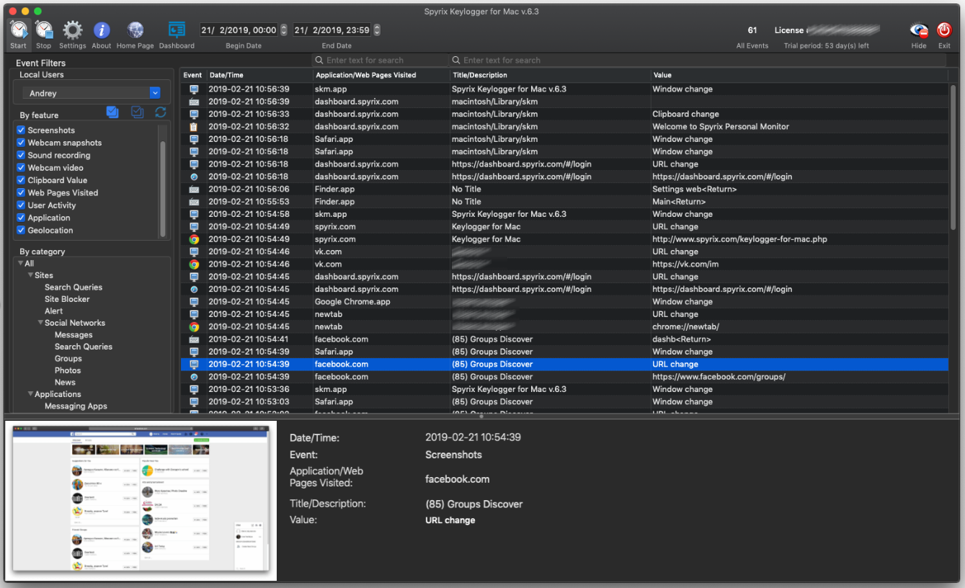Click the Safari icon in the 10:56:18 URL row
This screenshot has width=965, height=588.
click(194, 177)
